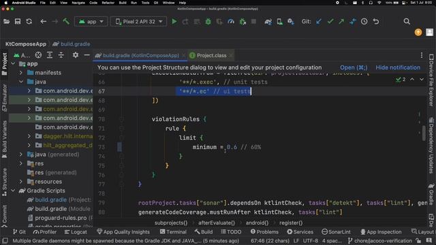Search everywhere with magnifier icon

(x=407, y=21)
